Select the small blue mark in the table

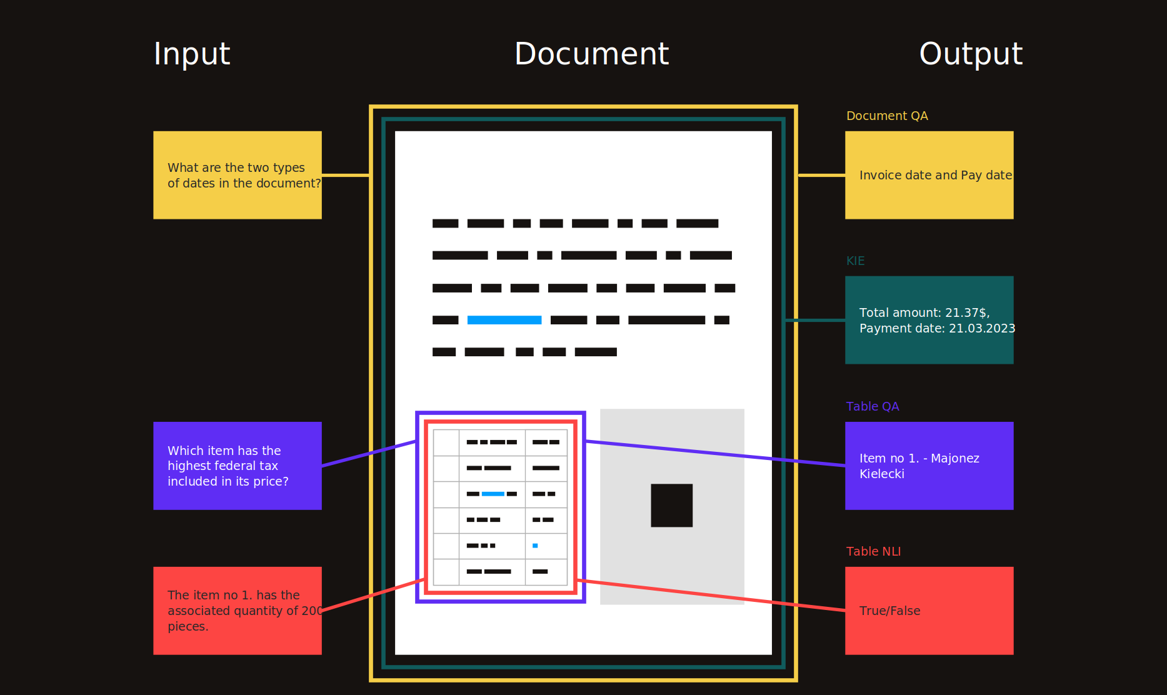[534, 545]
